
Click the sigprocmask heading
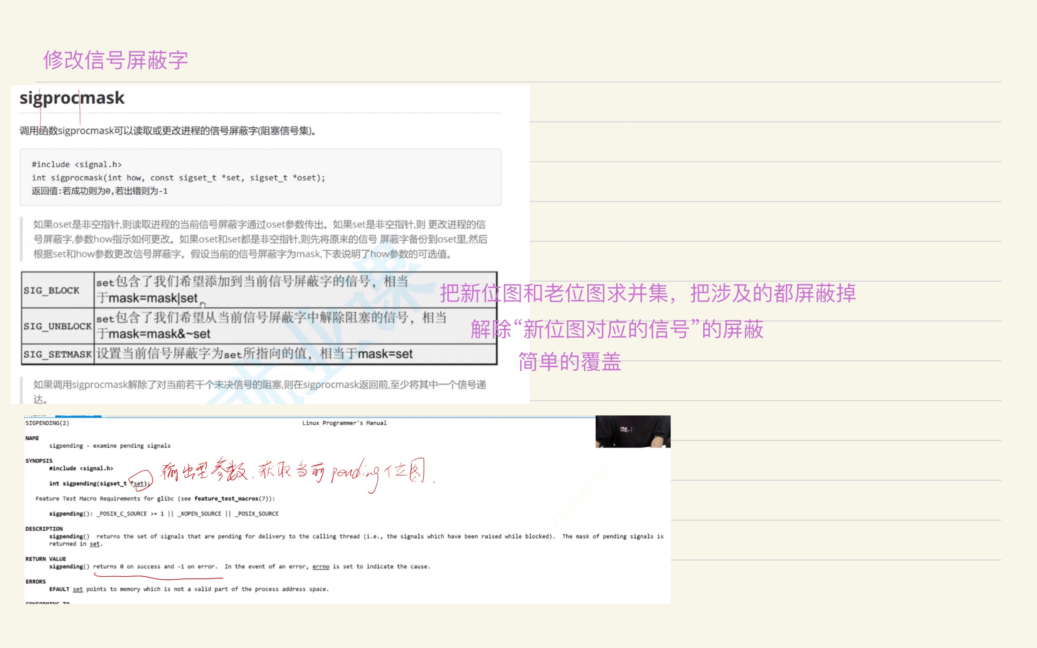71,99
